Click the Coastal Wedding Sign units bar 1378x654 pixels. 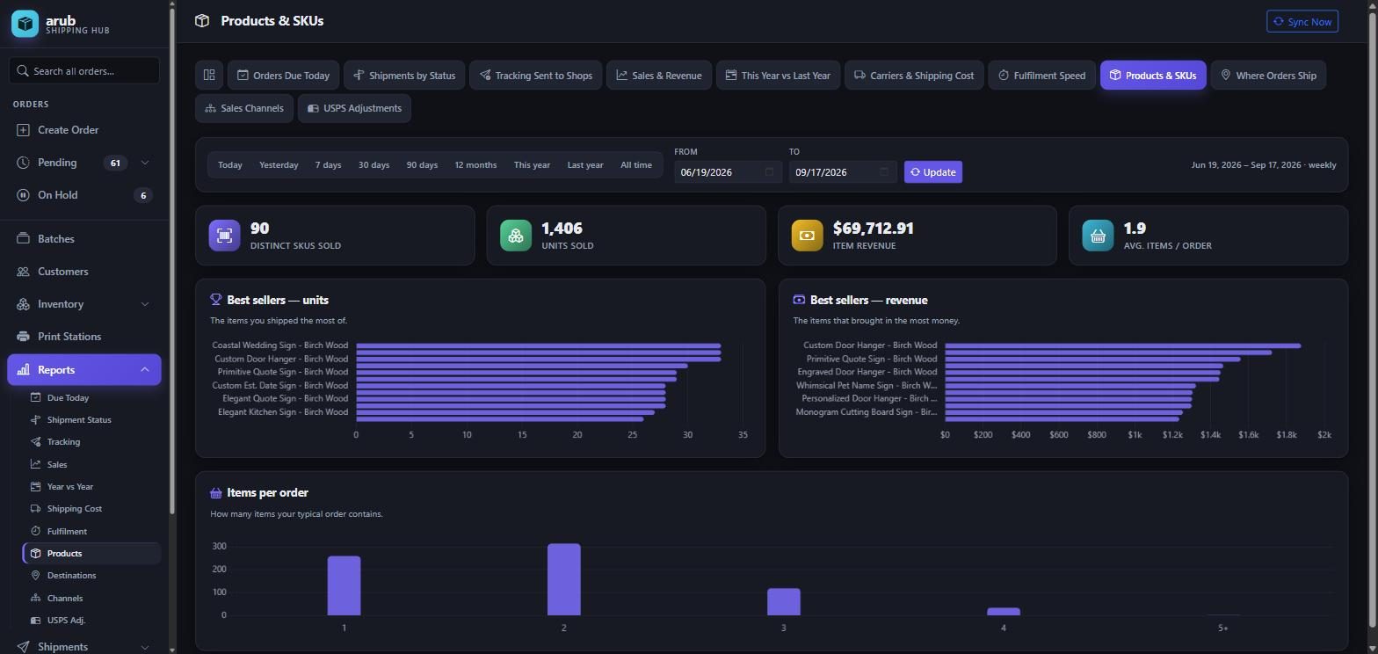[539, 345]
